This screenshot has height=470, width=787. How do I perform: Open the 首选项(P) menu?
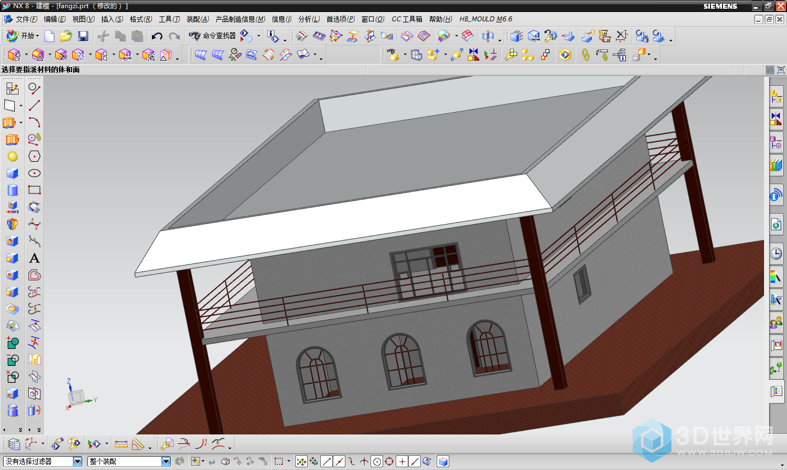pyautogui.click(x=340, y=19)
